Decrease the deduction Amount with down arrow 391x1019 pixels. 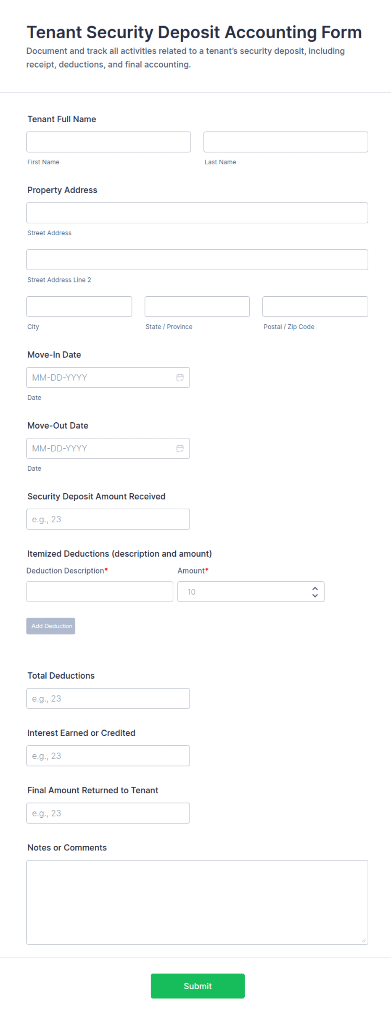(315, 595)
